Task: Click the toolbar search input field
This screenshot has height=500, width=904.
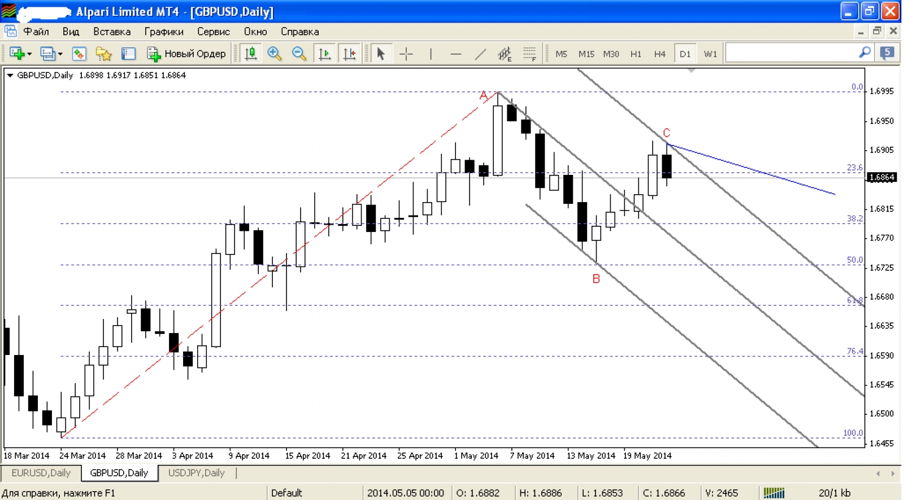Action: [x=791, y=53]
